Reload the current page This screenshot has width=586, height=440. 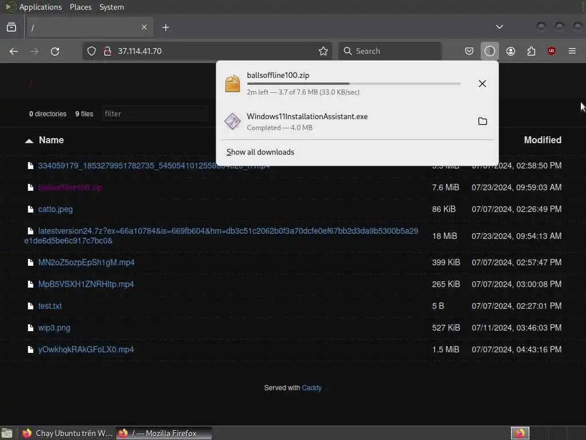(55, 51)
